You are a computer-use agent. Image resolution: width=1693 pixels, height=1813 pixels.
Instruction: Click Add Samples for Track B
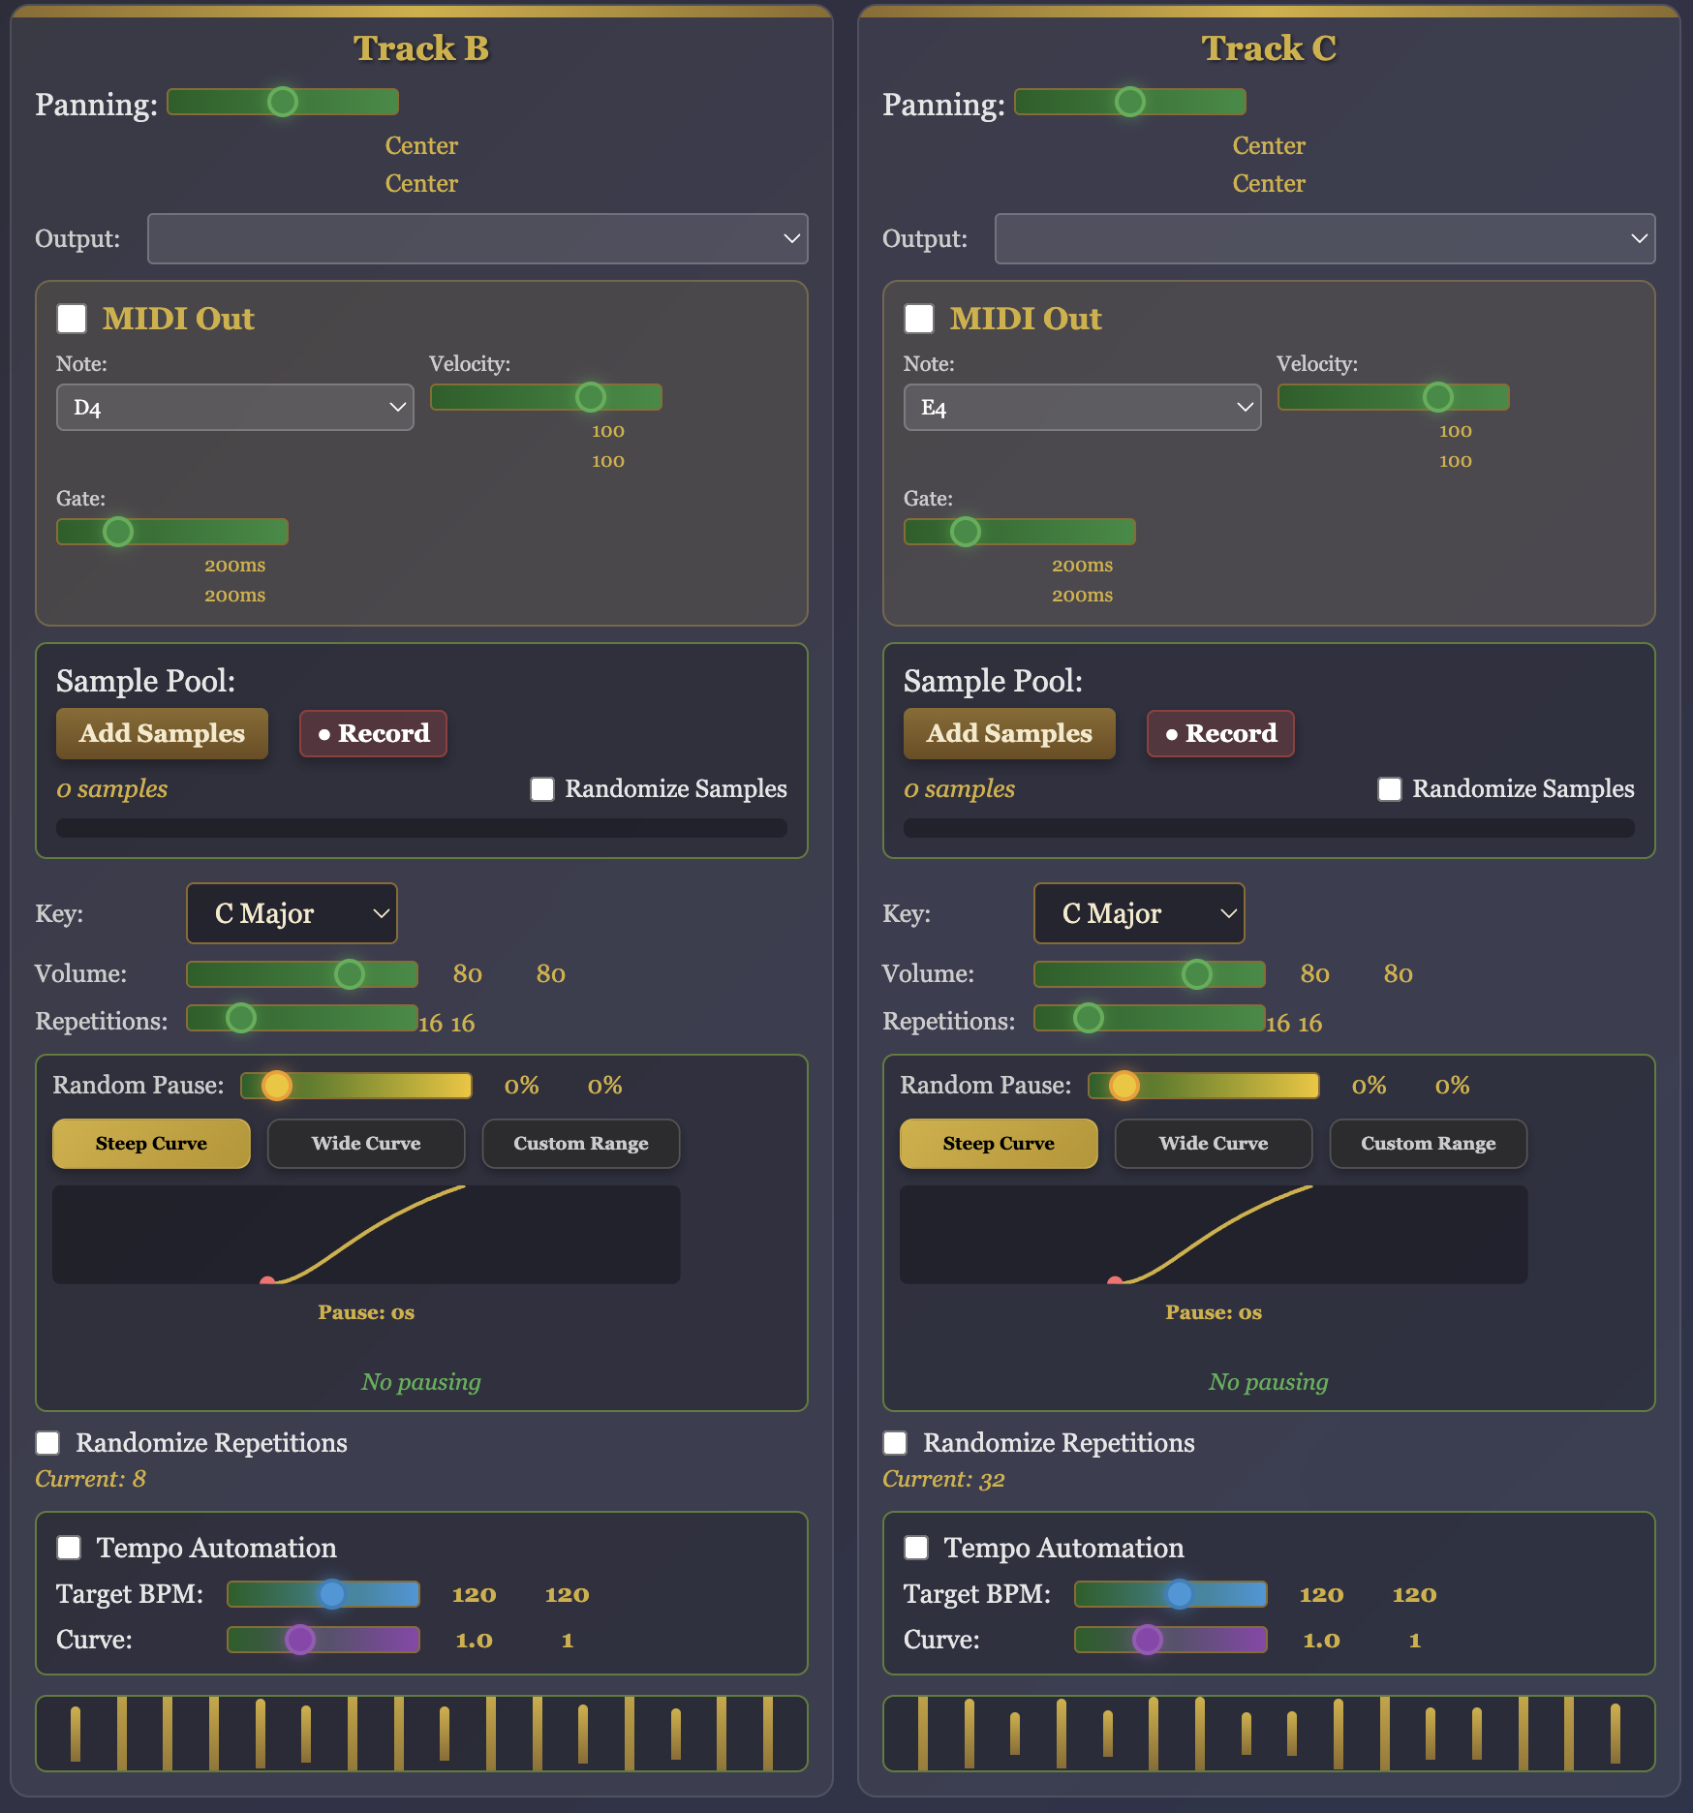click(x=162, y=733)
